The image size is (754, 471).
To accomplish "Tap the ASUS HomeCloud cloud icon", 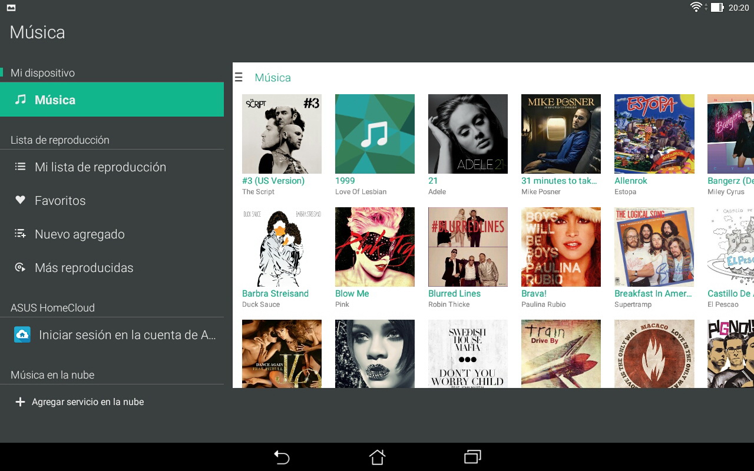I will tap(22, 334).
